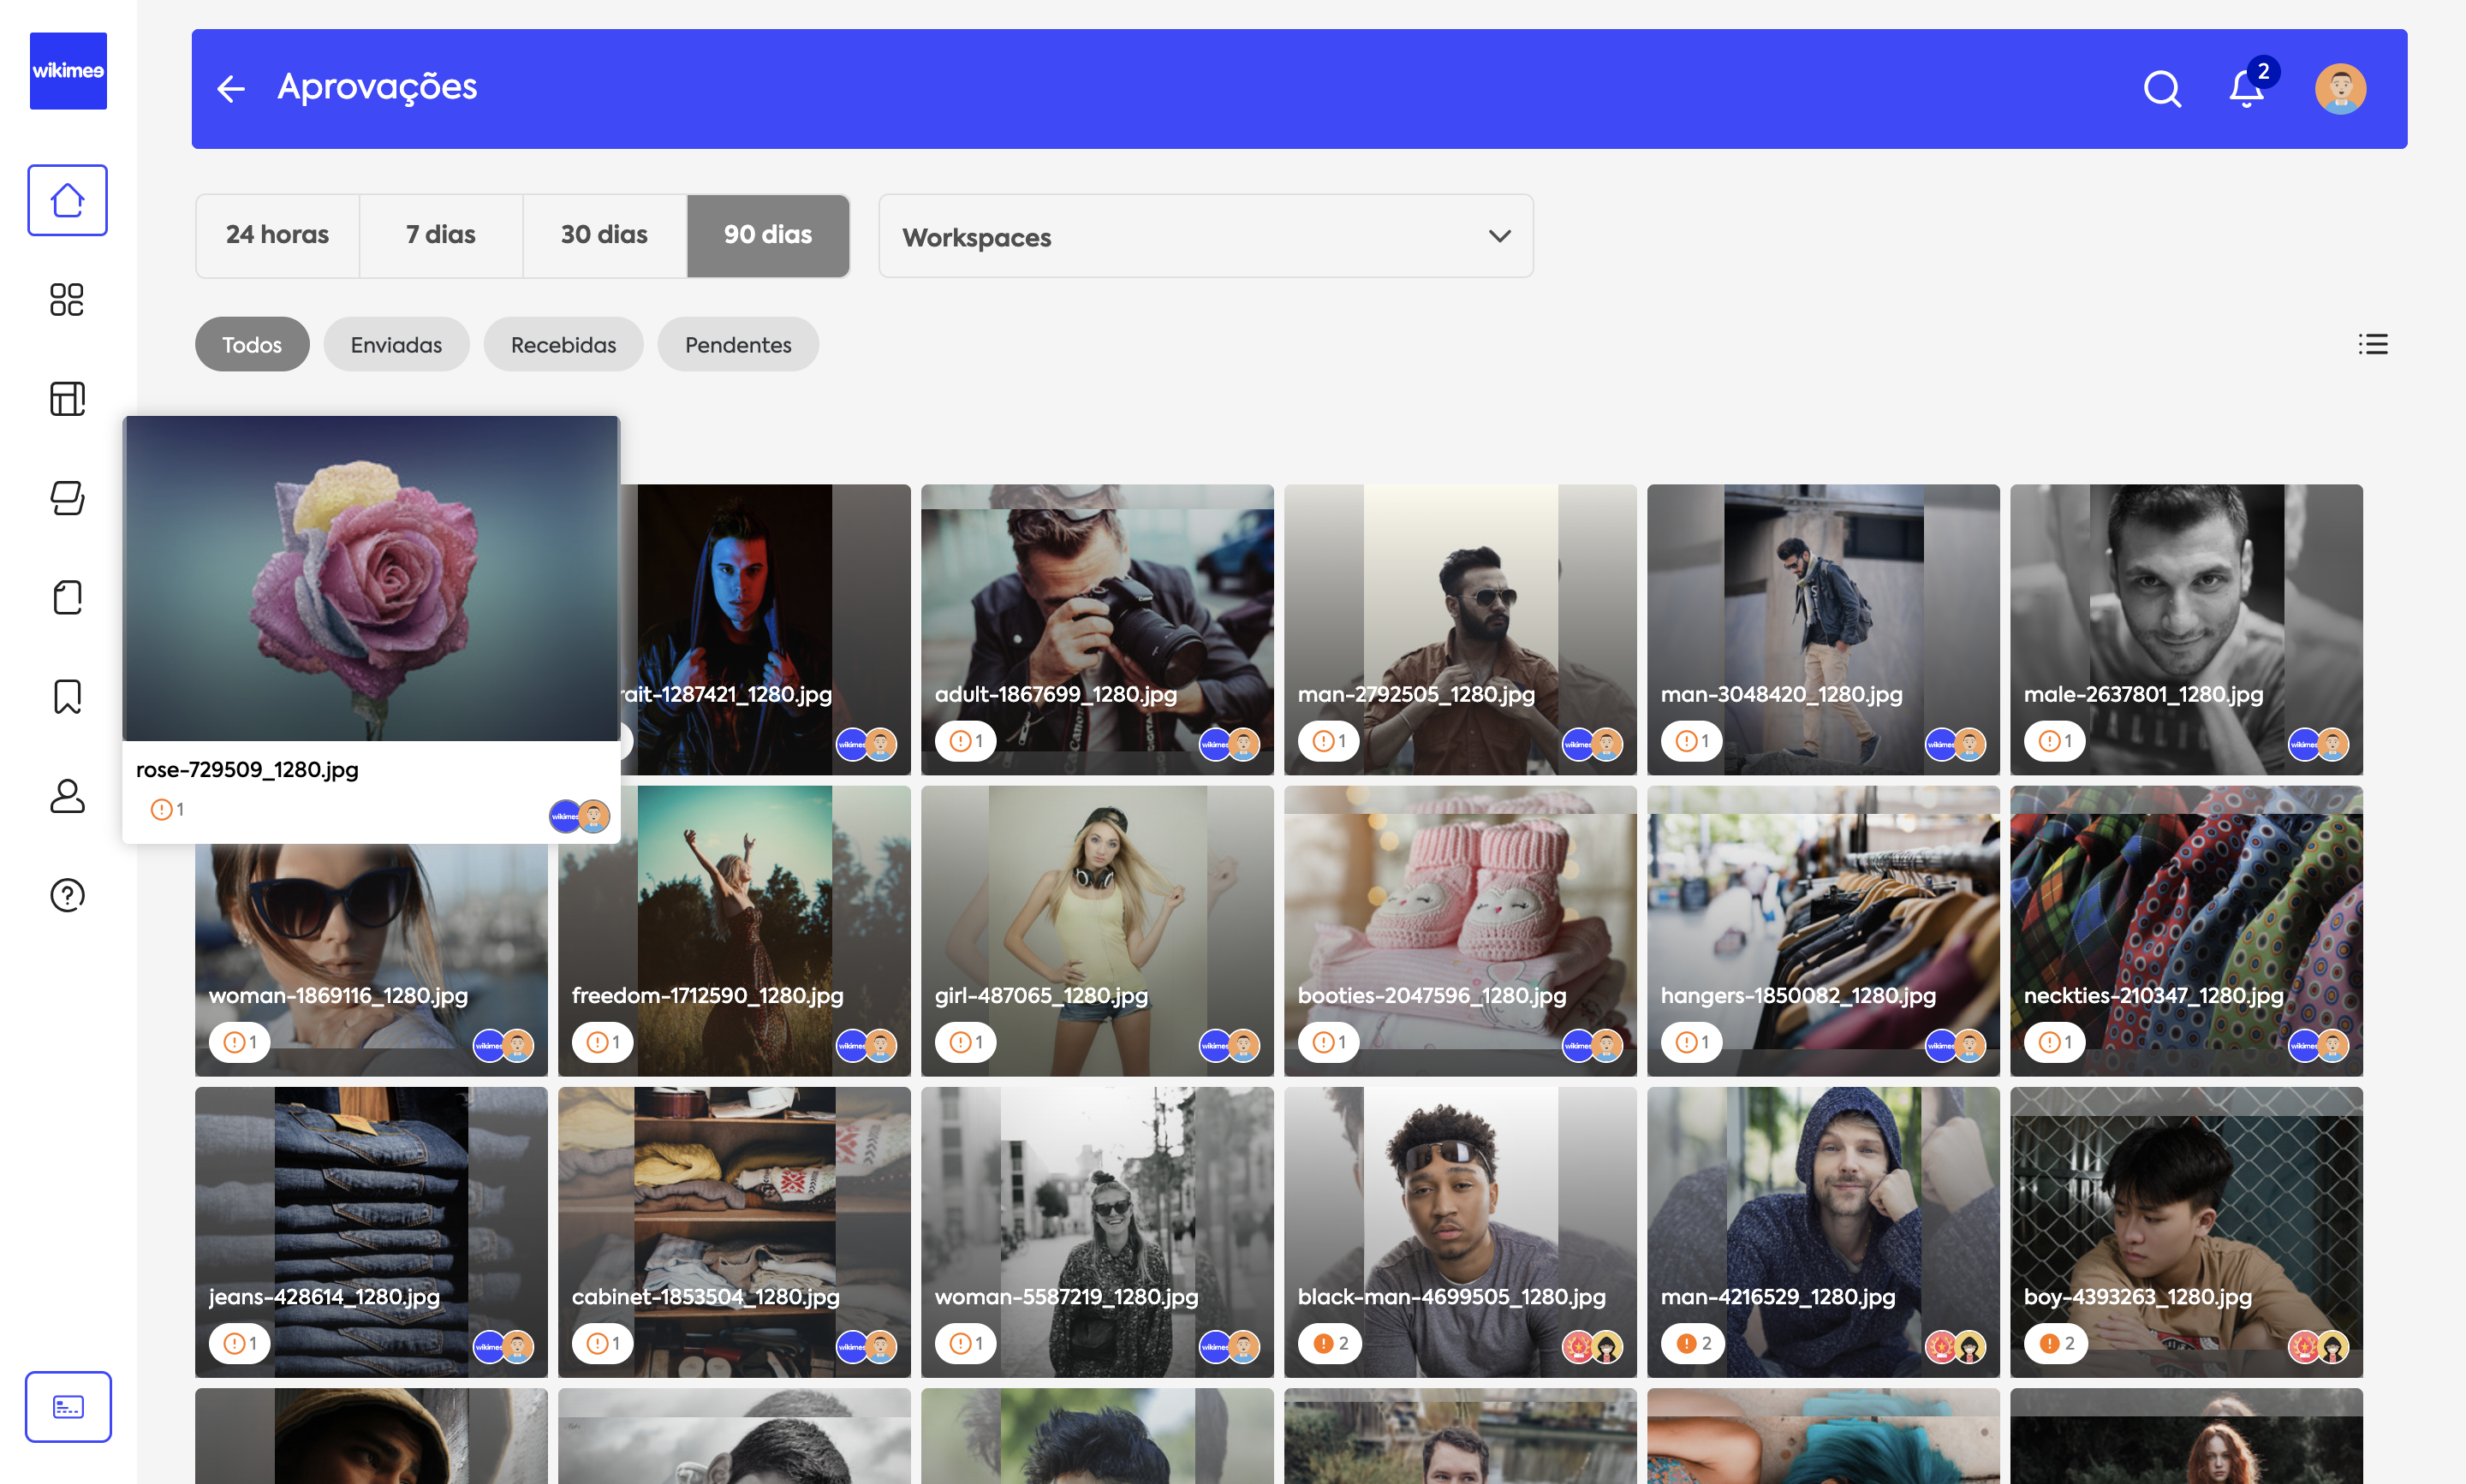Image resolution: width=2466 pixels, height=1484 pixels.
Task: Filter by Enviadas tab
Action: click(396, 345)
